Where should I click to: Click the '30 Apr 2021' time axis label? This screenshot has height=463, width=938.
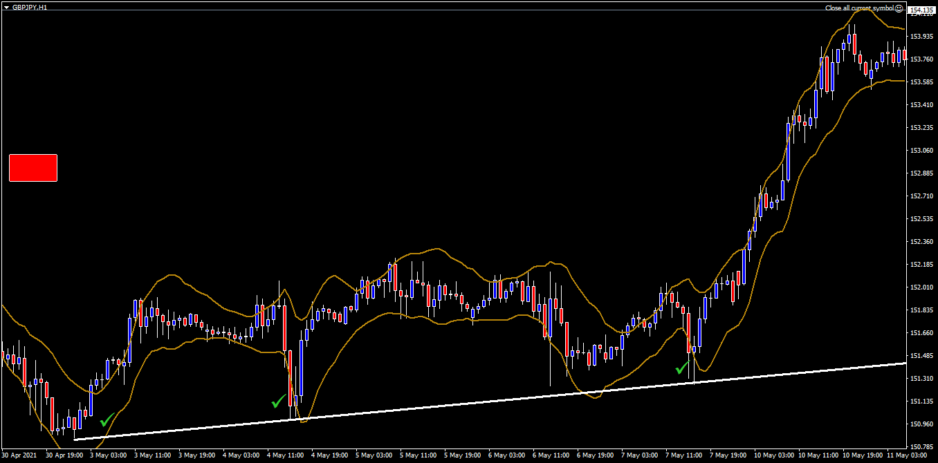[19, 456]
